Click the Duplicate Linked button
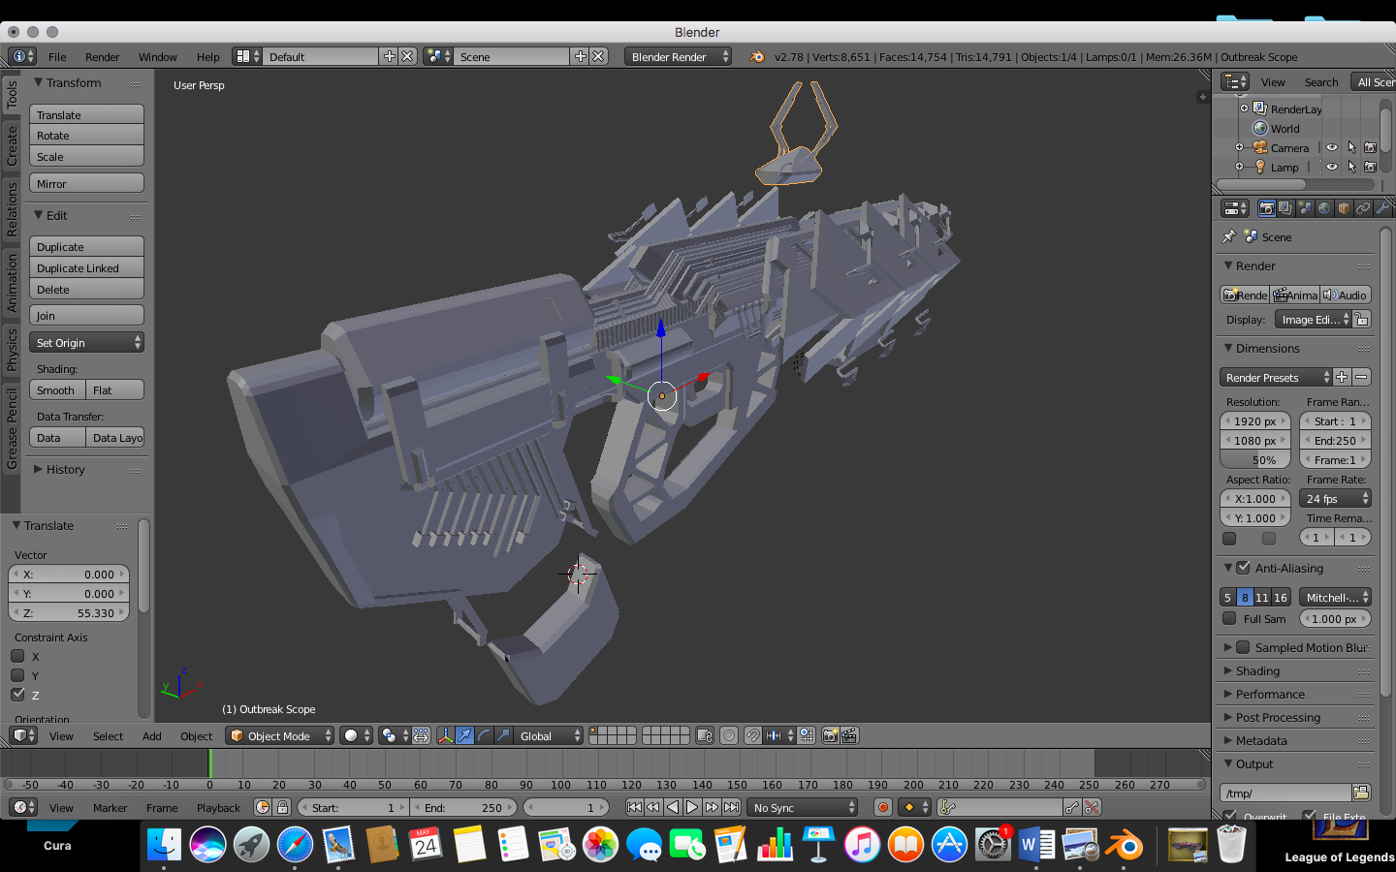Image resolution: width=1396 pixels, height=872 pixels. pyautogui.click(x=86, y=267)
